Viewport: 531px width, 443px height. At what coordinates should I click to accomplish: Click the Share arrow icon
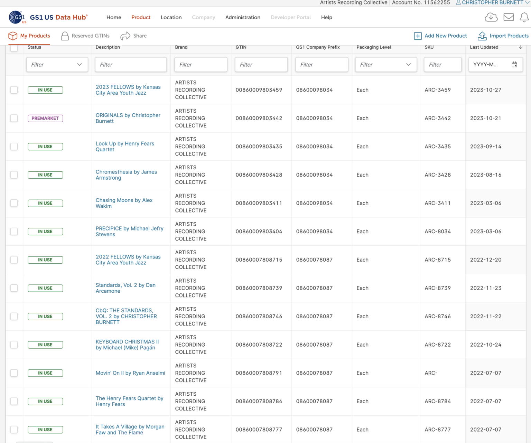point(125,36)
